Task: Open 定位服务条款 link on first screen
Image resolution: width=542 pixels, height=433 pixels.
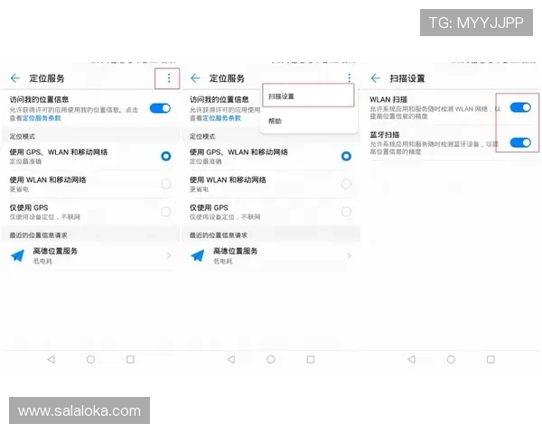Action: point(42,118)
